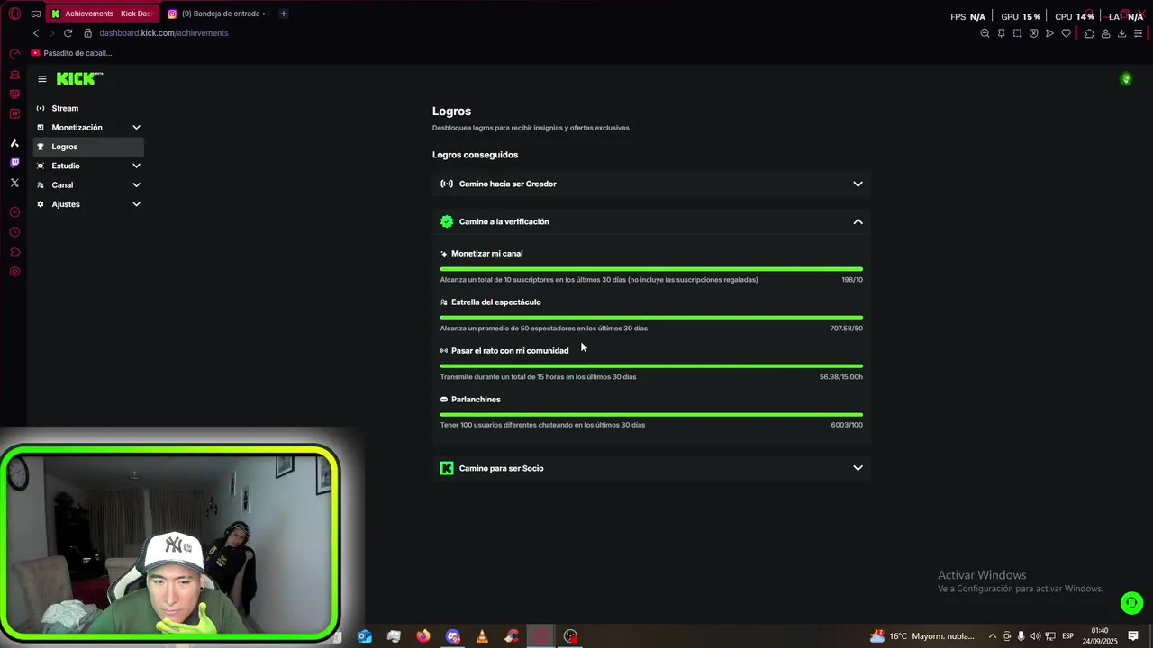Click the 6003/100 chatters value

[847, 425]
